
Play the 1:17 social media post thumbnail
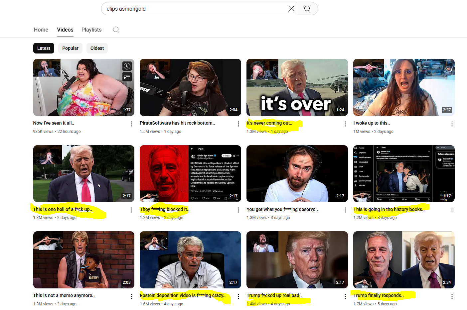(x=404, y=173)
